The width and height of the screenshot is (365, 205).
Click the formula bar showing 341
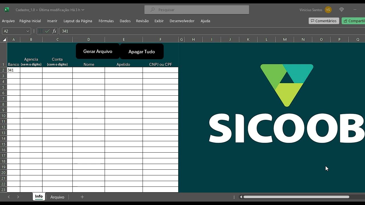(212, 31)
